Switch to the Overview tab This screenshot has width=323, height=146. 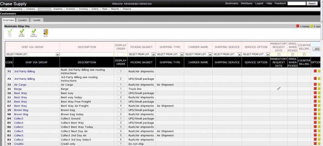pyautogui.click(x=9, y=20)
